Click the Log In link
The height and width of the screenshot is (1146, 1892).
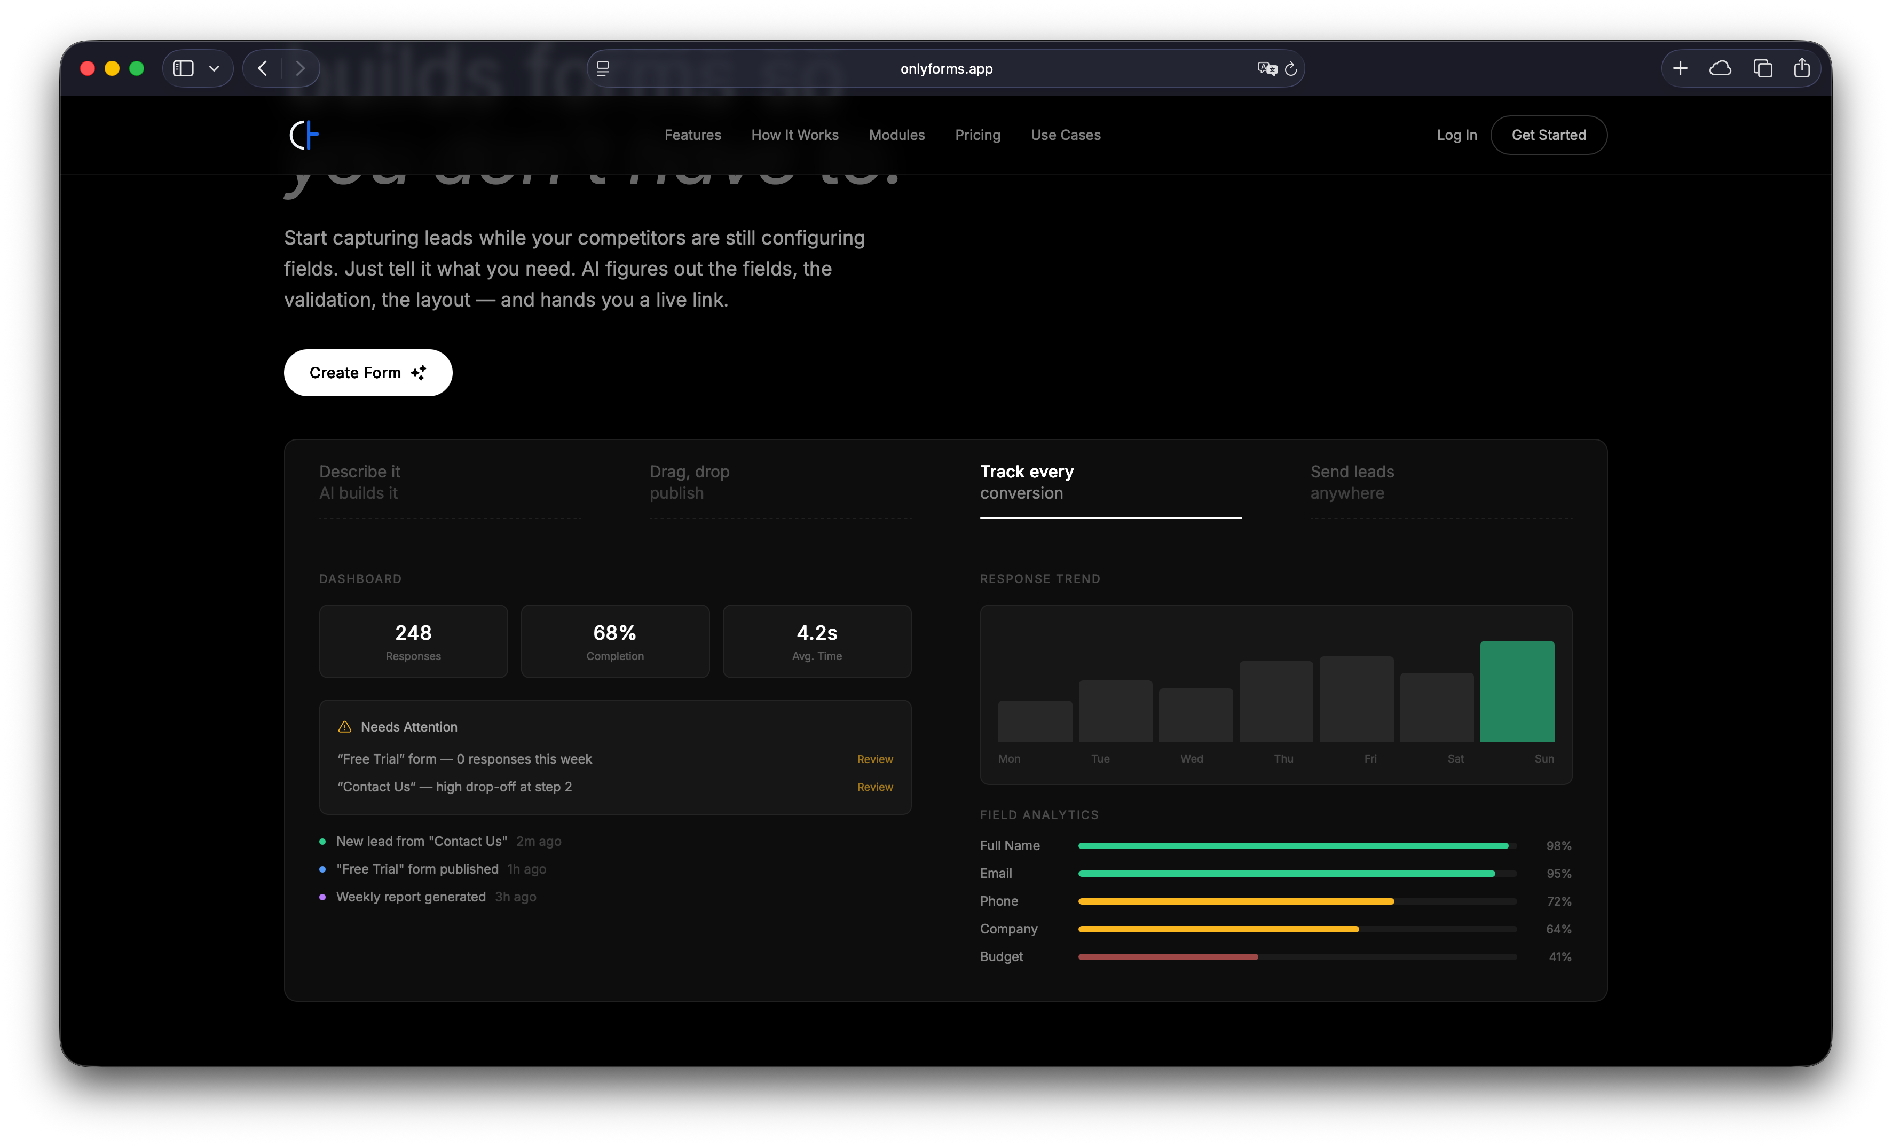coord(1456,135)
